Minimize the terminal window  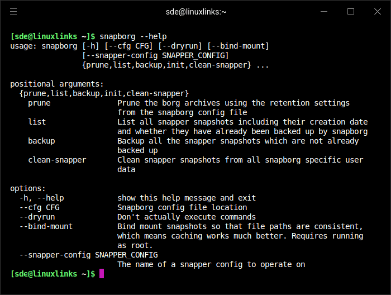point(324,12)
